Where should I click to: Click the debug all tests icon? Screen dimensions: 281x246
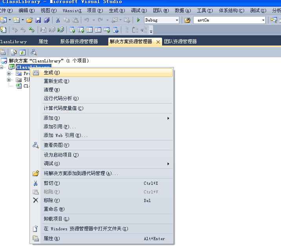pyautogui.click(x=60, y=30)
